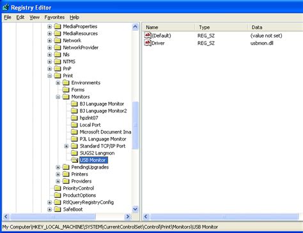This screenshot has height=233, width=303.
Task: Click the MediaResources folder icon
Action: coord(58,33)
